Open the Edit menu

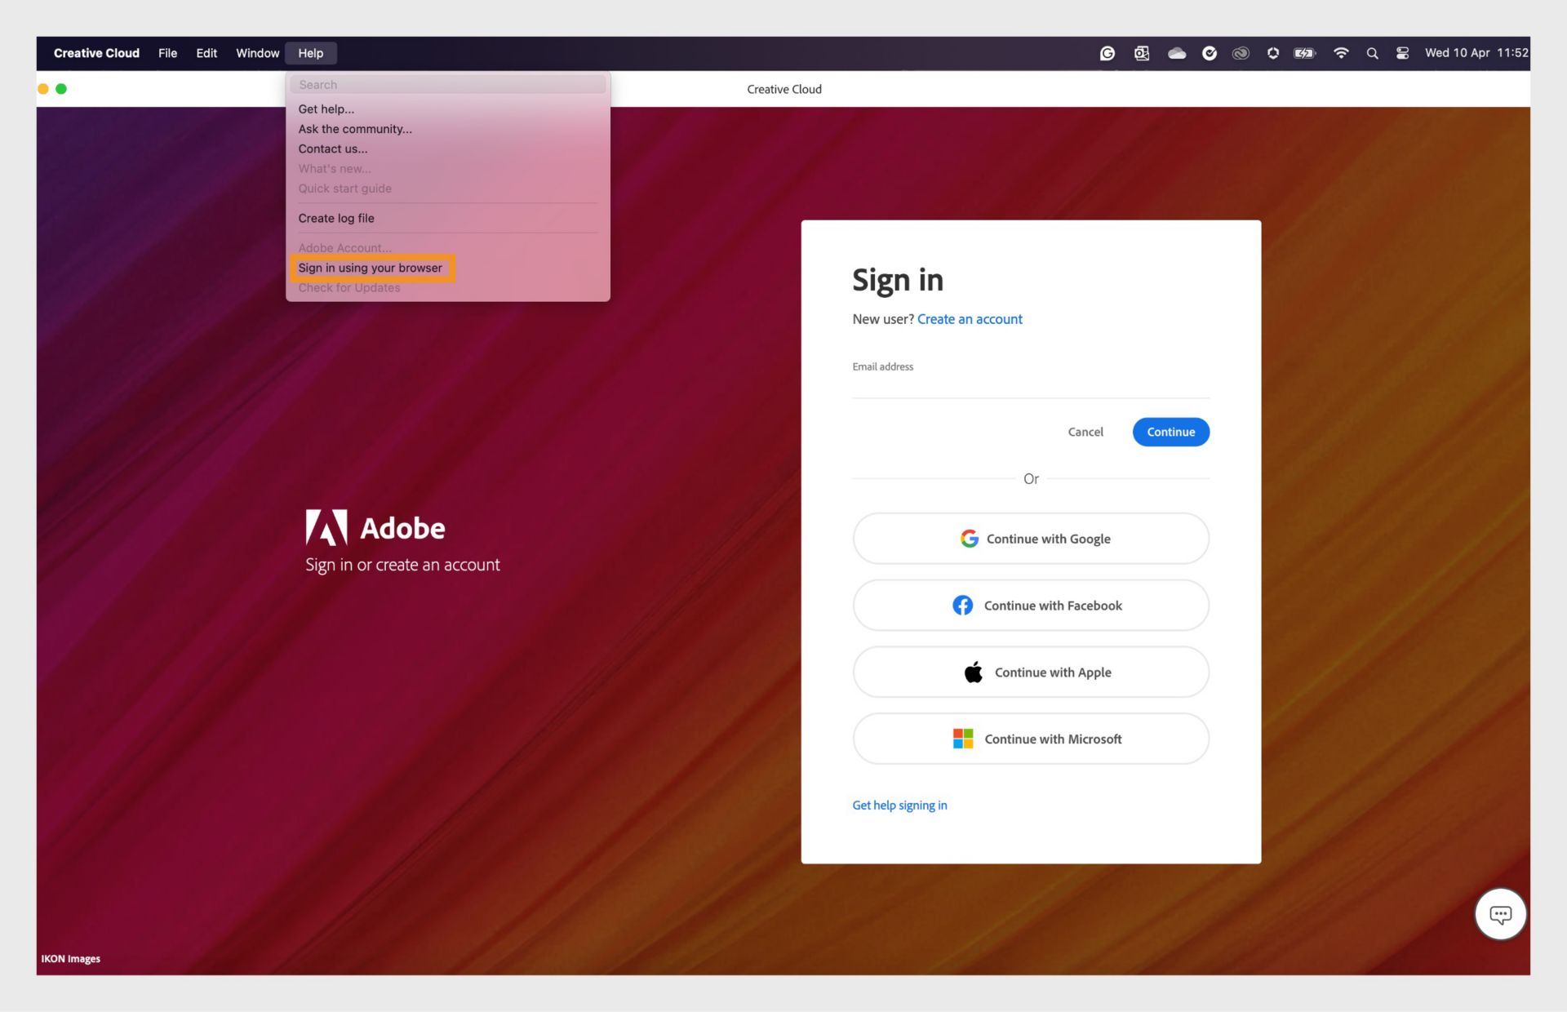[206, 53]
